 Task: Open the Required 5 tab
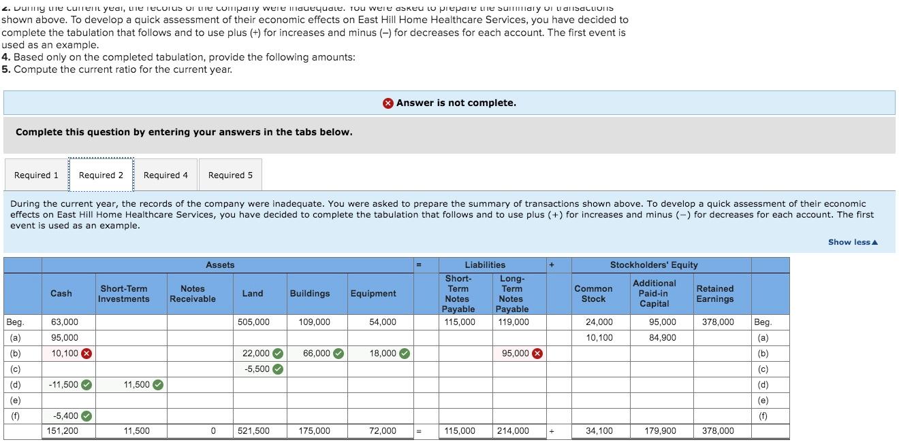point(230,175)
